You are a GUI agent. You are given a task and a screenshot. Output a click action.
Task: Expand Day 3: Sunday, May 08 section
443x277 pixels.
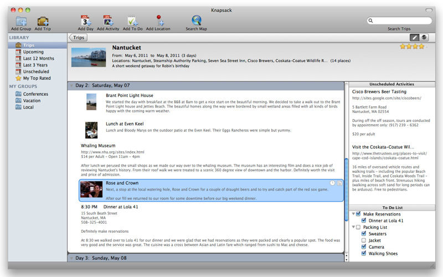pyautogui.click(x=71, y=258)
